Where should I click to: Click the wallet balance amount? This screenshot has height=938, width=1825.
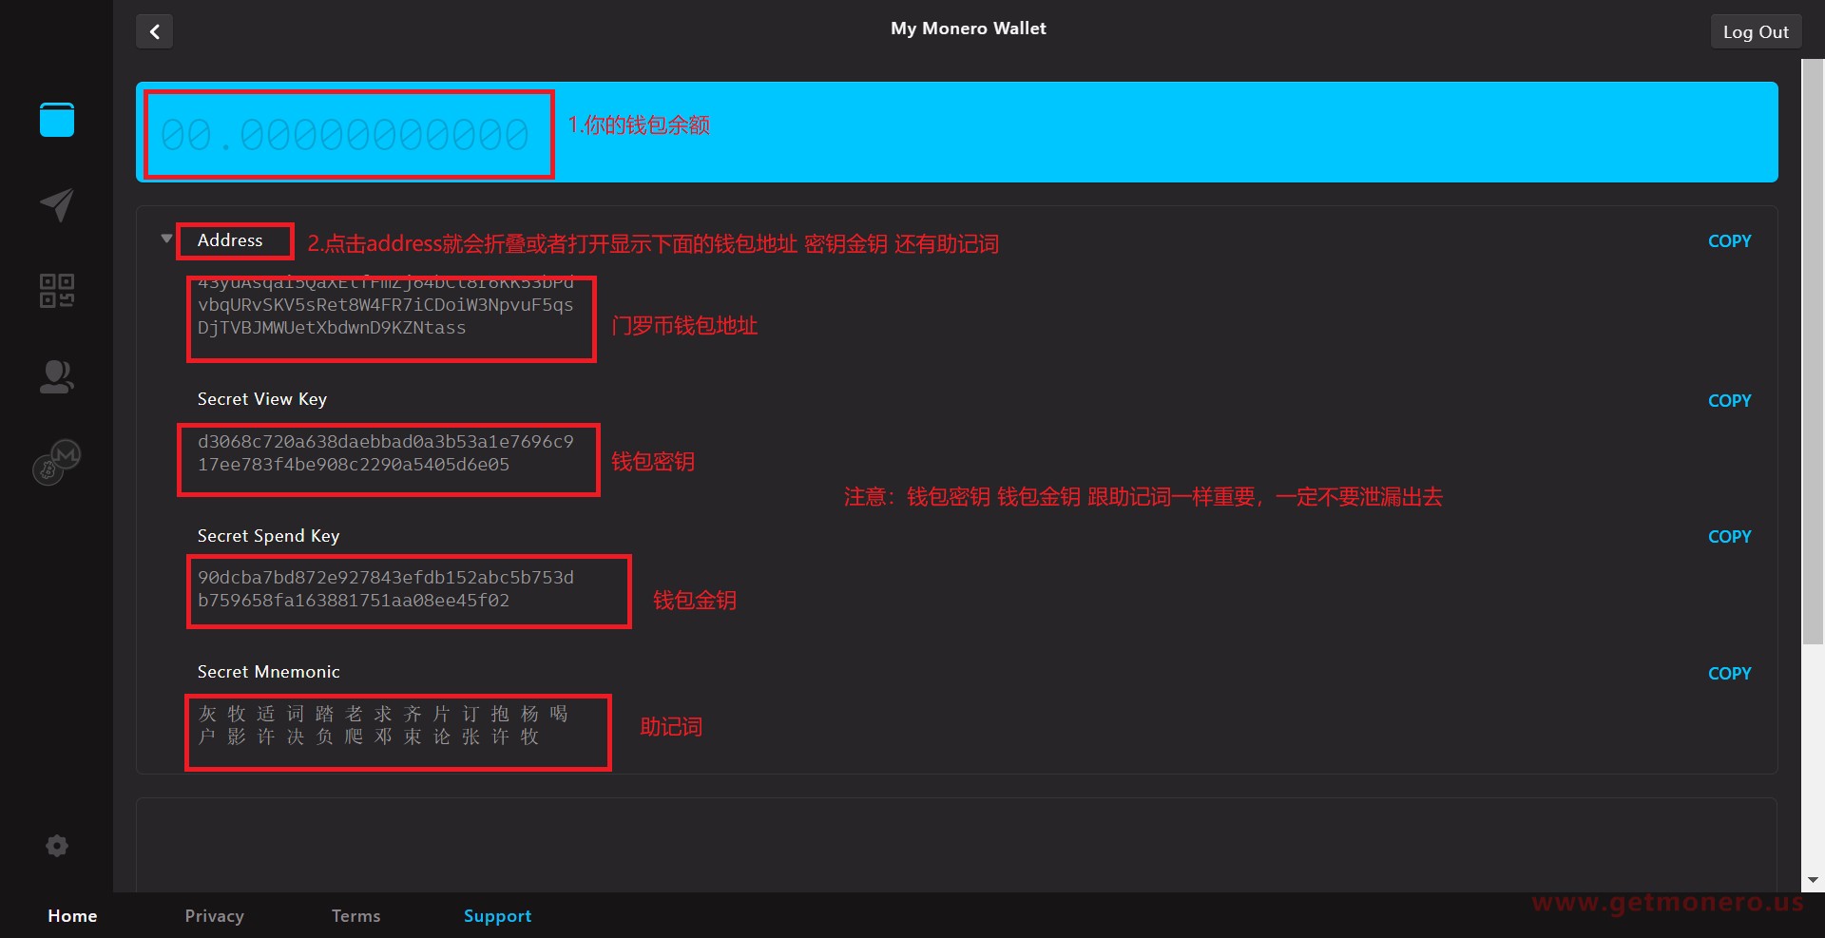344,135
